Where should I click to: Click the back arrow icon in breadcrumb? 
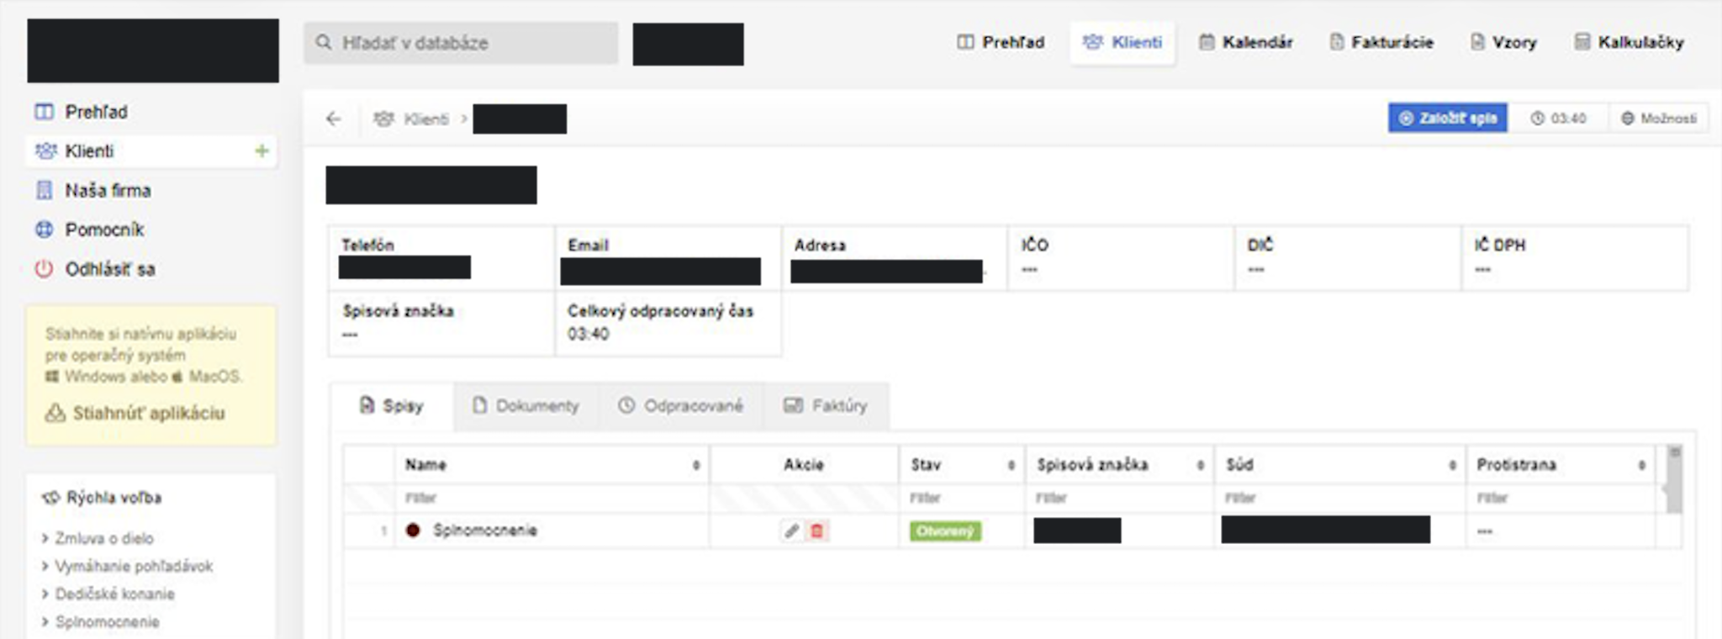click(x=334, y=119)
